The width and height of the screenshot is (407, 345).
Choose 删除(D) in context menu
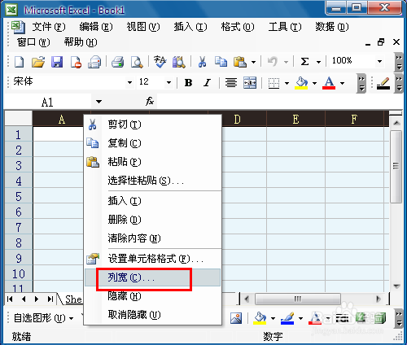[152, 220]
